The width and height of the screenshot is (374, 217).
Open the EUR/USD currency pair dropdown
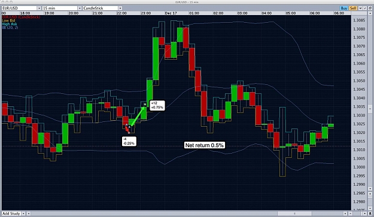(x=22, y=8)
